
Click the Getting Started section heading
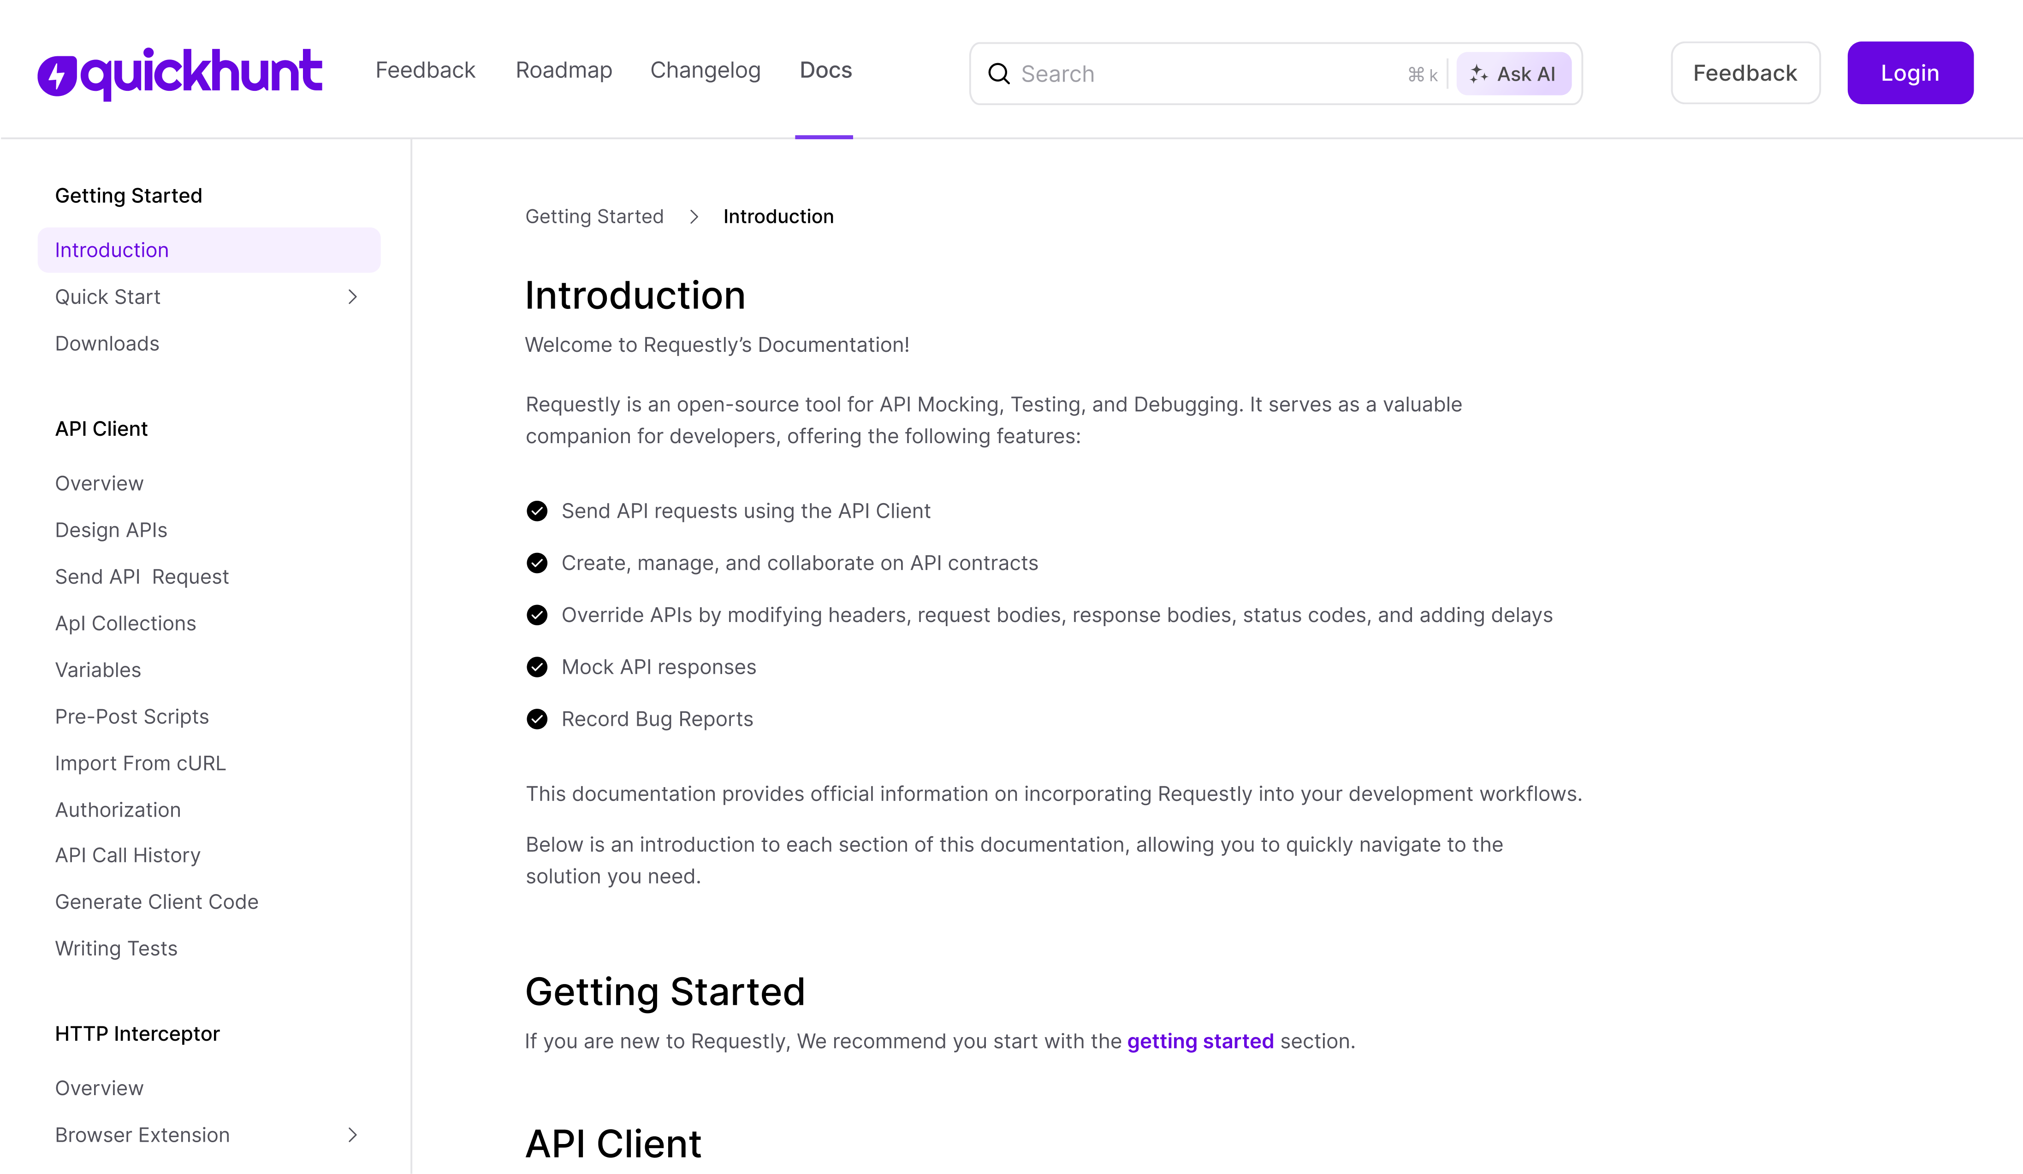coord(664,992)
